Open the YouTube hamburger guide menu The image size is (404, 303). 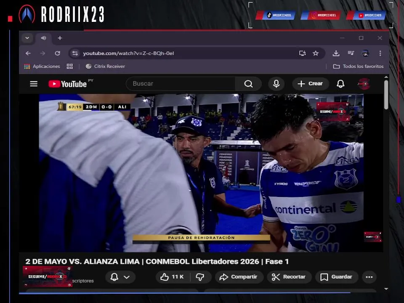(34, 84)
